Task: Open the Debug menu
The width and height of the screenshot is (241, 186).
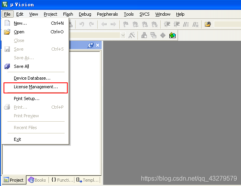Action: pyautogui.click(x=85, y=14)
